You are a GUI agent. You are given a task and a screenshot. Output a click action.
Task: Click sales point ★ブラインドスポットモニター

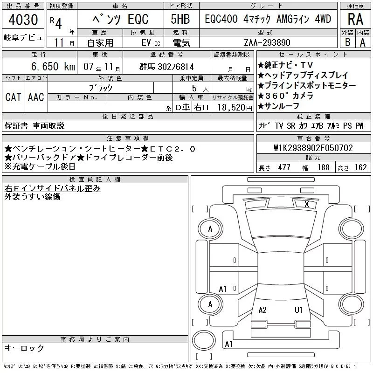307,85
